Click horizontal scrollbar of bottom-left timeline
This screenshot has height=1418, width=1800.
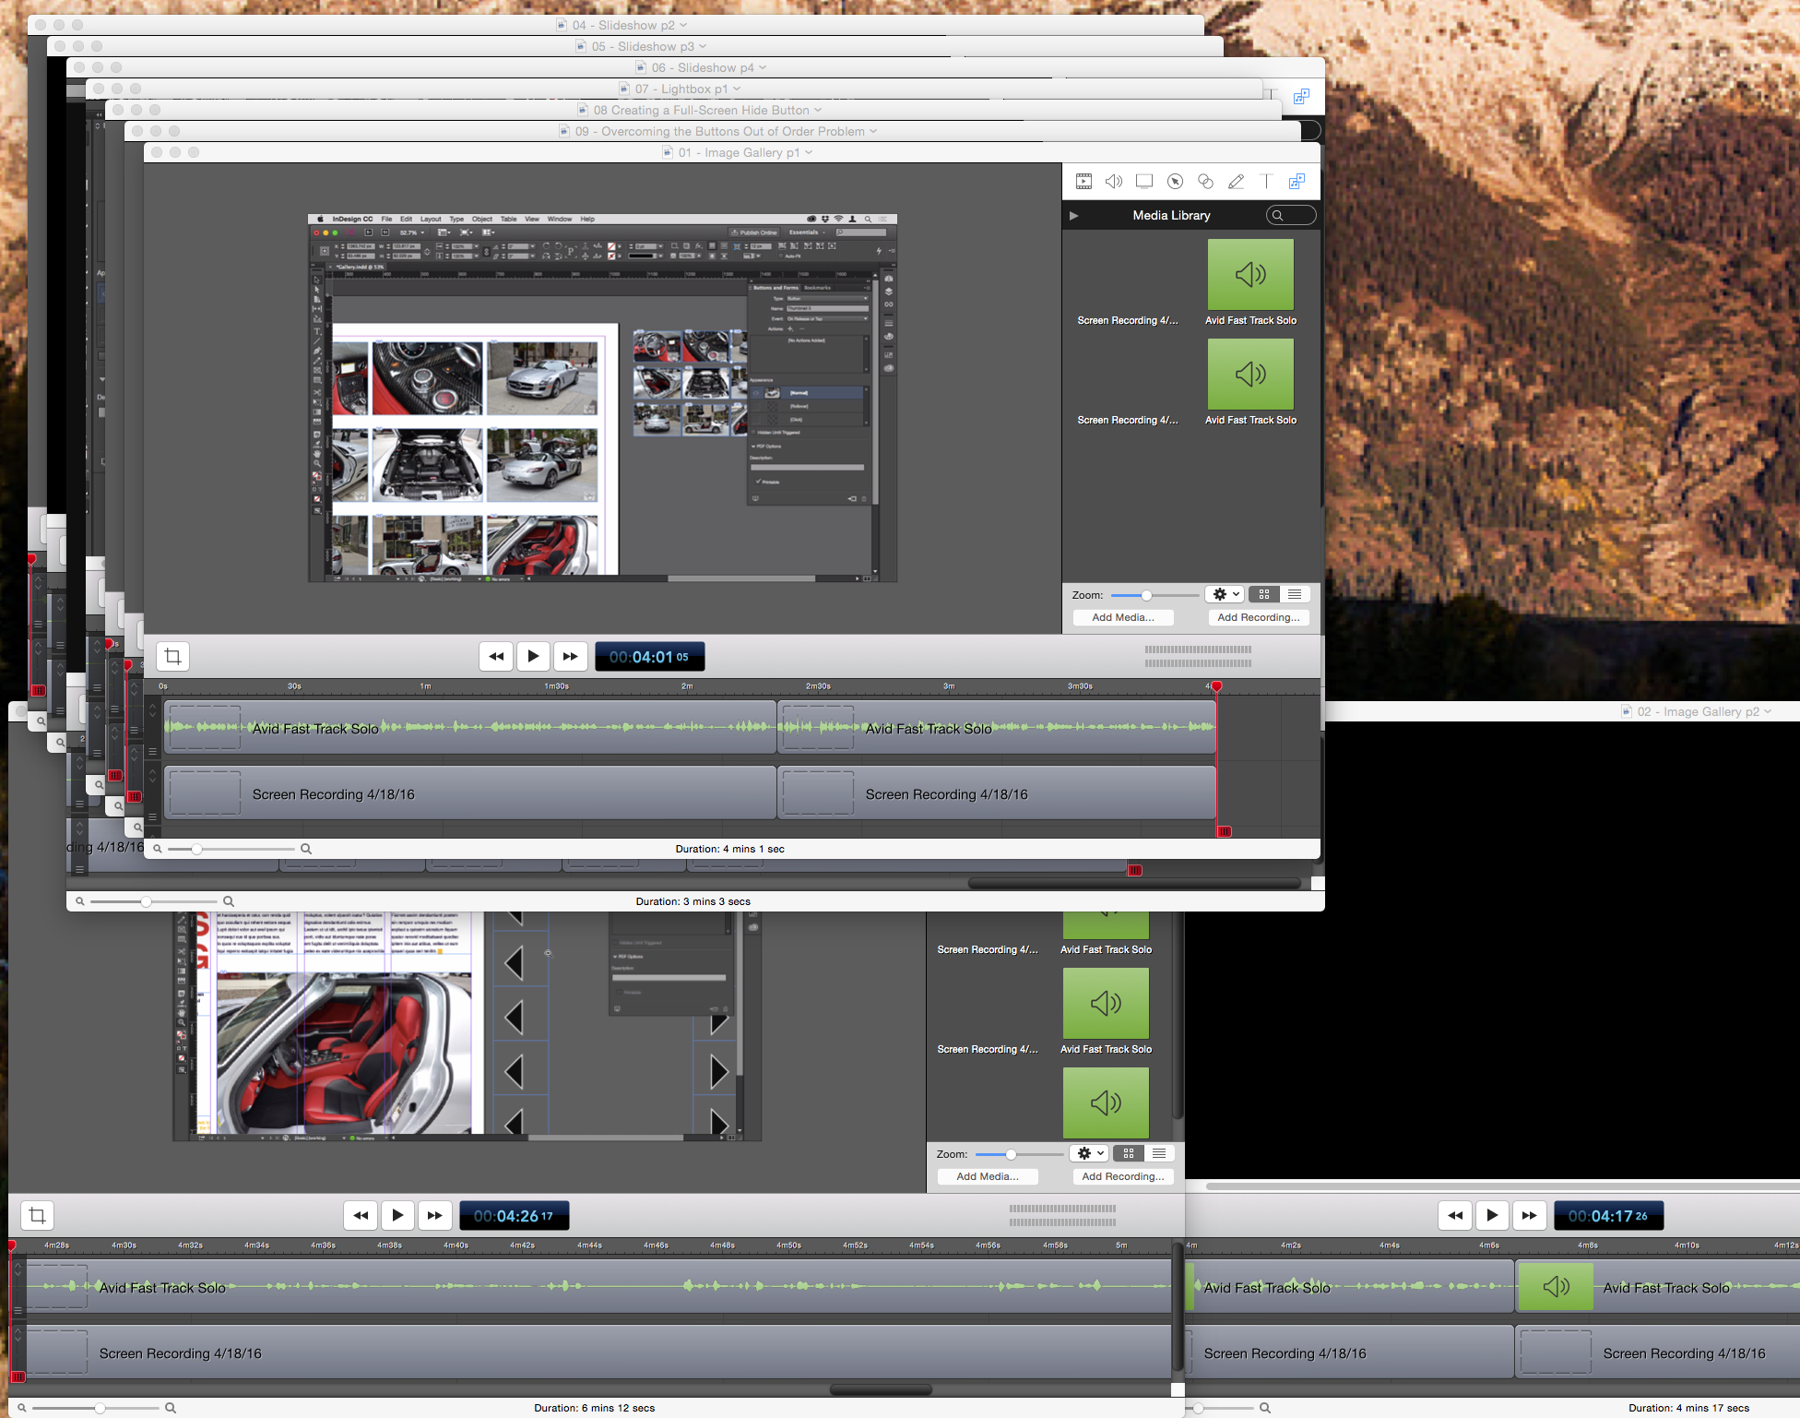point(881,1389)
